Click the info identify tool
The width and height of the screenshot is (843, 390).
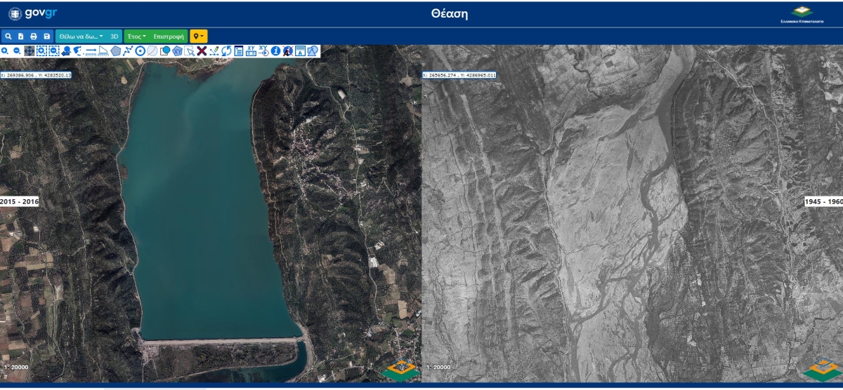pos(275,51)
